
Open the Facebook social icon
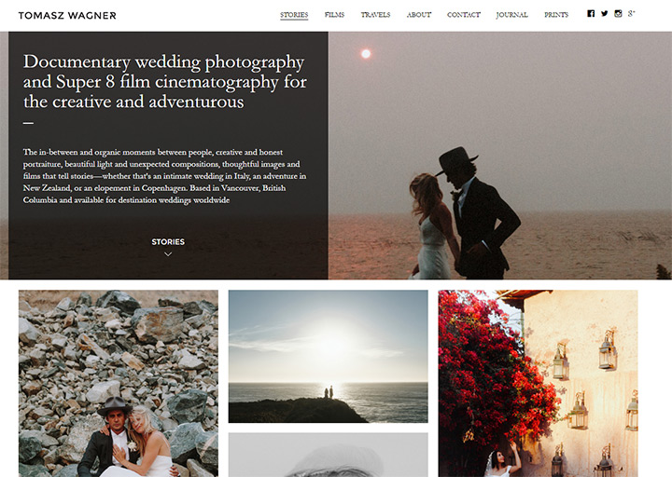(x=591, y=14)
